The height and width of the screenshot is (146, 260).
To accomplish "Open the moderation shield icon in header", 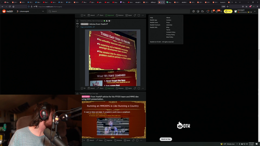I will click(208, 11).
